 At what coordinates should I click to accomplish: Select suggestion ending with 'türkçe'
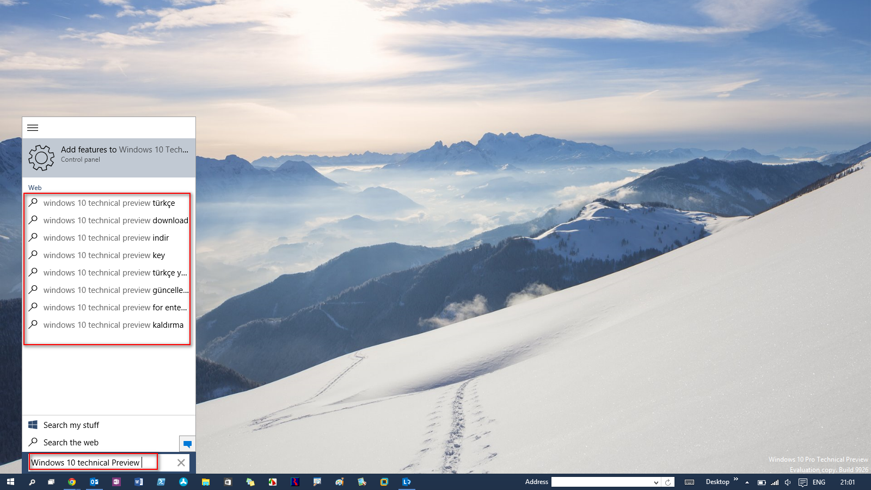(109, 203)
